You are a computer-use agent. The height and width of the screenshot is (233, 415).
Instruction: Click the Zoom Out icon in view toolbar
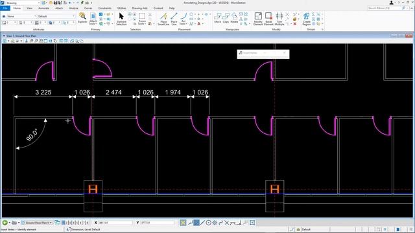pos(36,41)
